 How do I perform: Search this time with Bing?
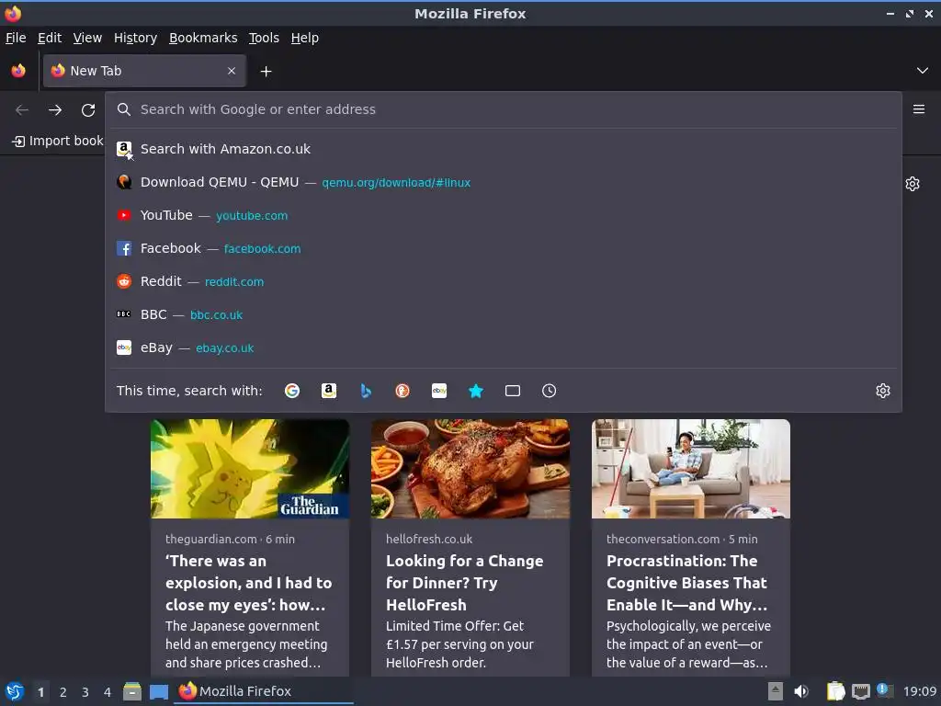pyautogui.click(x=366, y=391)
